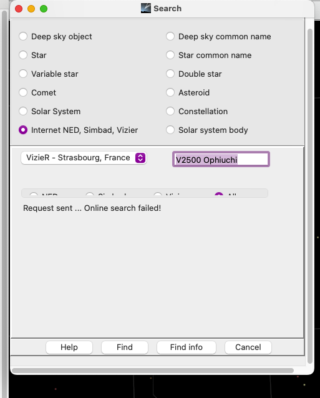320x398 pixels.
Task: Click the Find button
Action: pyautogui.click(x=125, y=347)
